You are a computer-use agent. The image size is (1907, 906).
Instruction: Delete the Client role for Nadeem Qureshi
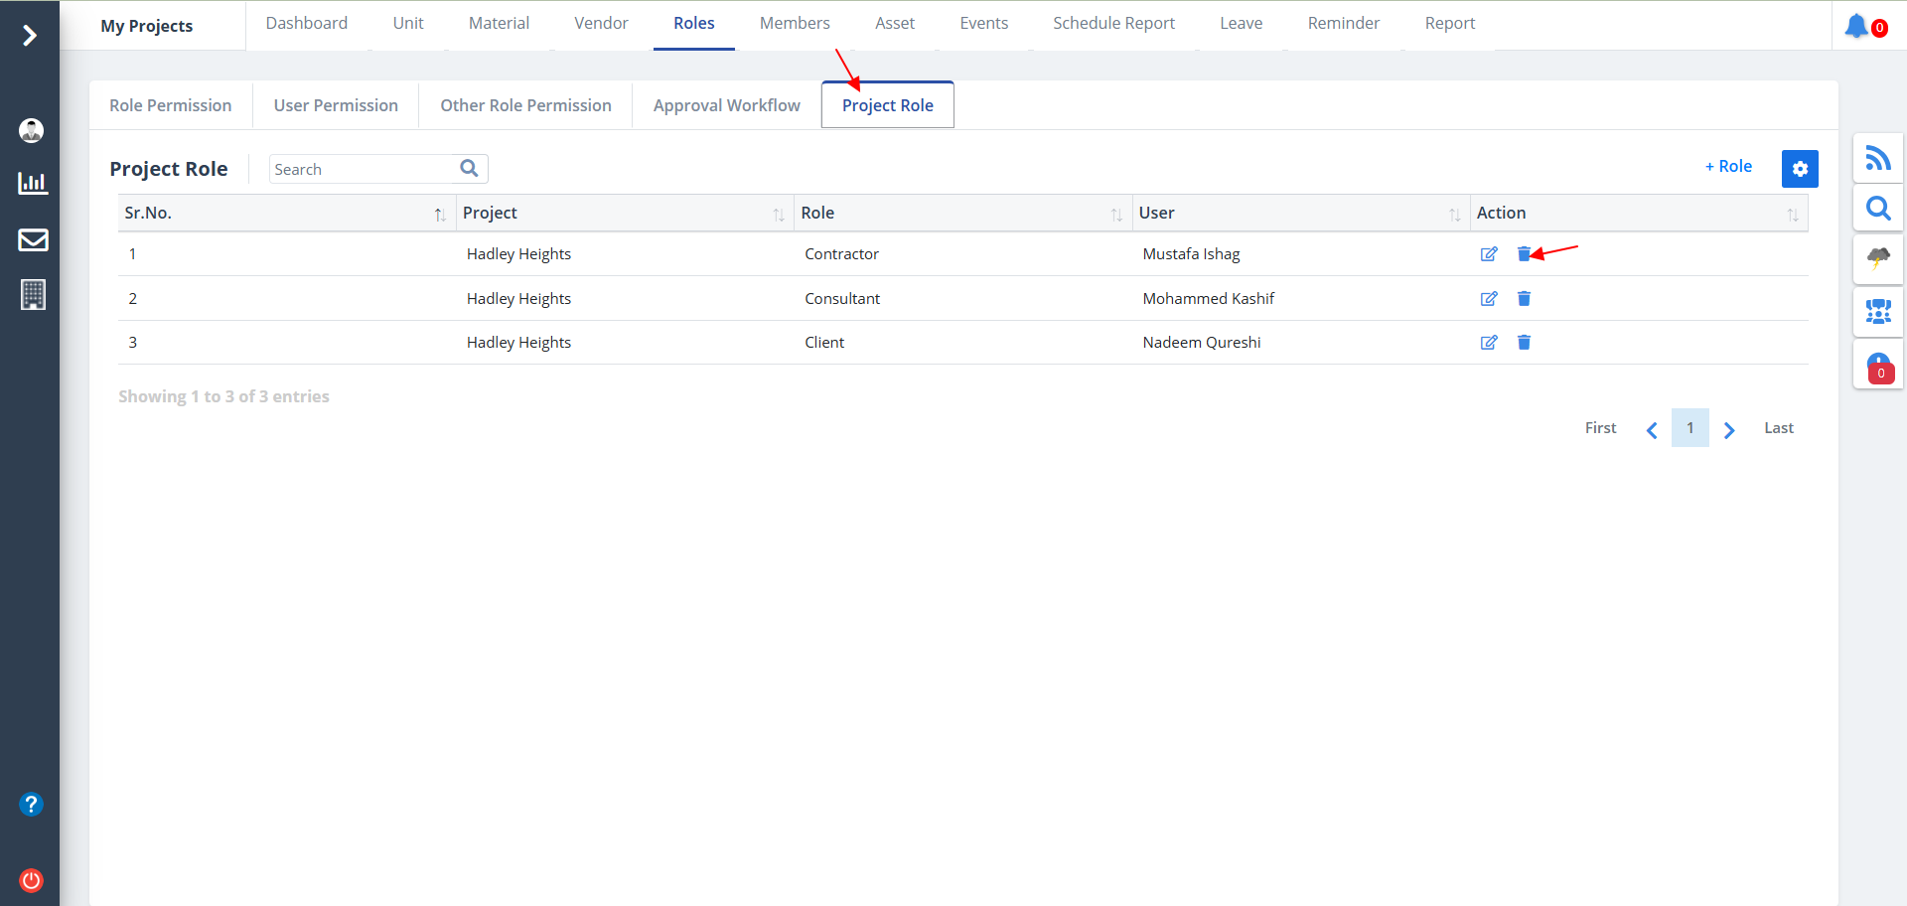pyautogui.click(x=1524, y=343)
